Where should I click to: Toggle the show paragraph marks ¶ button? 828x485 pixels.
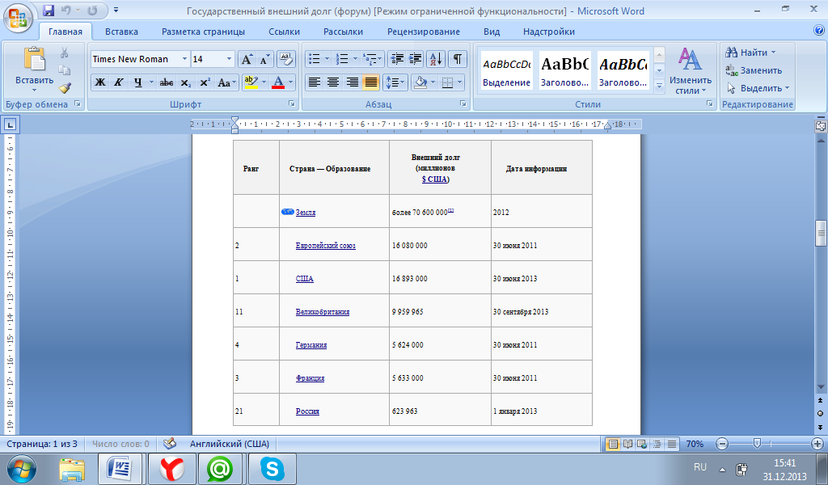[457, 59]
